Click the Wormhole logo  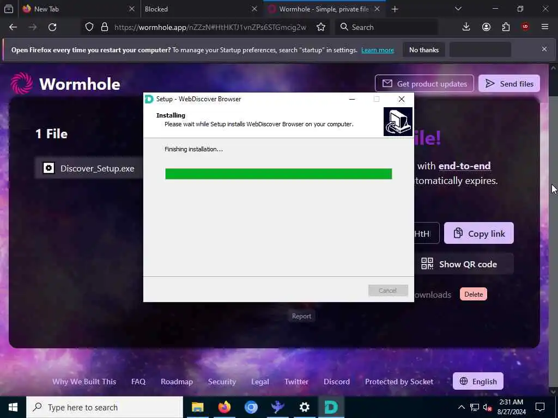point(65,84)
